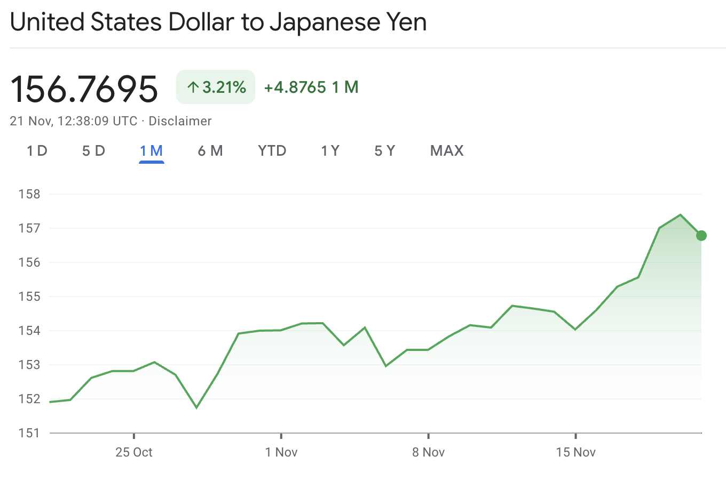The height and width of the screenshot is (480, 726).
Task: Click the active 1M range tab
Action: (152, 151)
